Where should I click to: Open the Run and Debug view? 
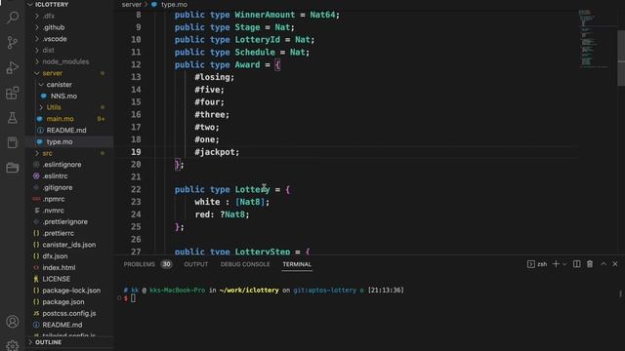[x=13, y=67]
